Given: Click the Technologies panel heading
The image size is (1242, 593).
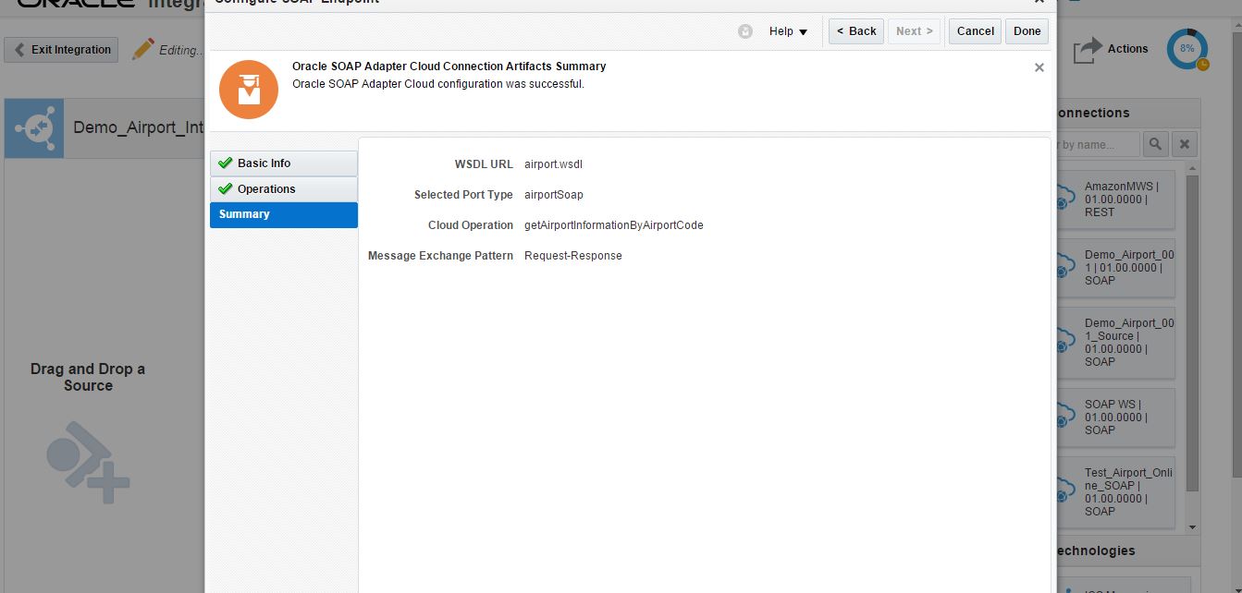Looking at the screenshot, I should (x=1096, y=551).
